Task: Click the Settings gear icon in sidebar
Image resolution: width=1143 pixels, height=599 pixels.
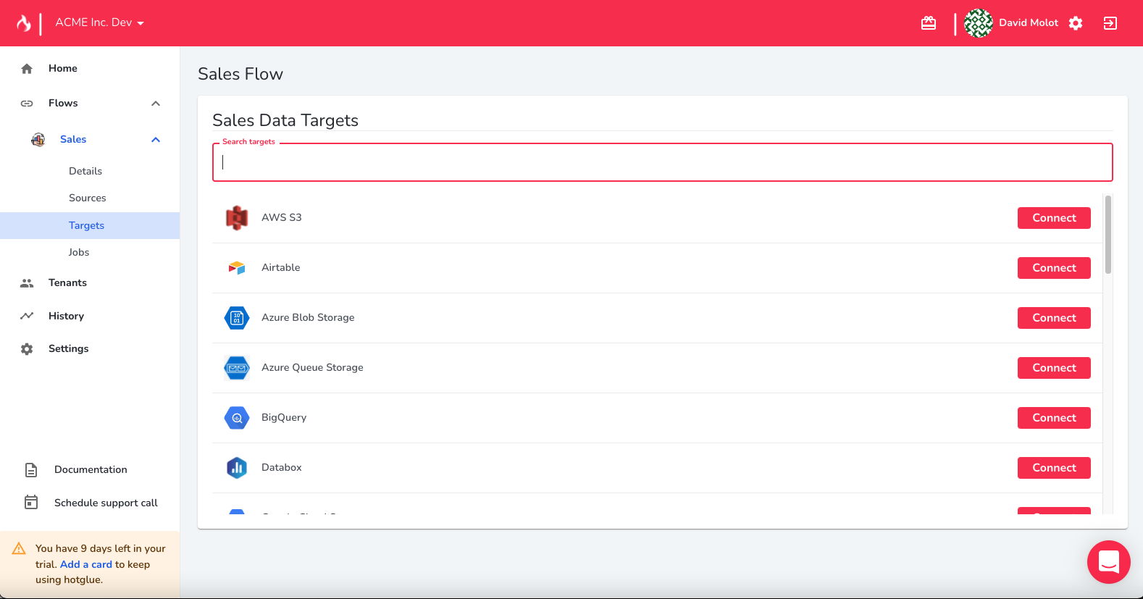Action: 27,349
